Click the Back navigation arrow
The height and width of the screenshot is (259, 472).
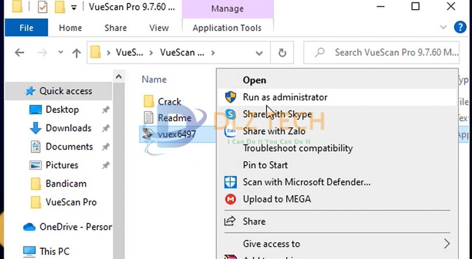tap(20, 53)
